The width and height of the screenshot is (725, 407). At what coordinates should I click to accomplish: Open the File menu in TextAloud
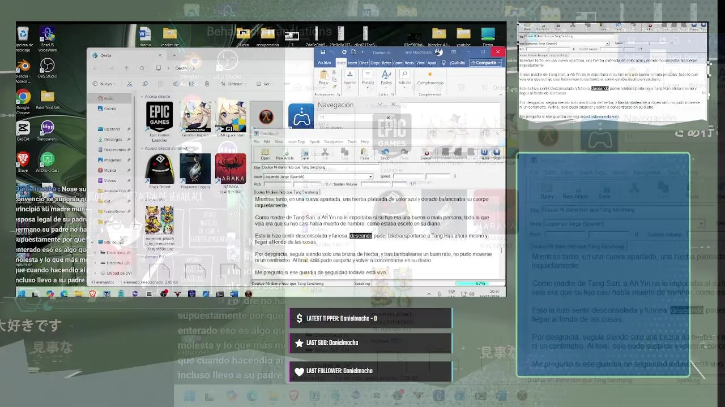[257, 141]
